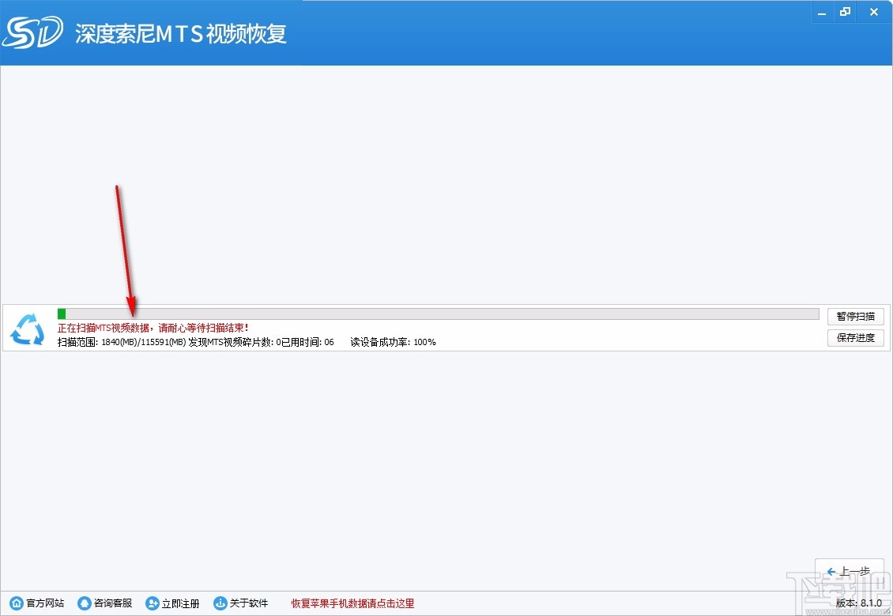893x616 pixels.
Task: Click the 立即注册 registration icon
Action: pos(152,603)
